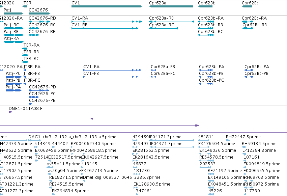Select the Cpr62Ba-PC protein feature
This screenshot has width=287, height=196.
153,77
